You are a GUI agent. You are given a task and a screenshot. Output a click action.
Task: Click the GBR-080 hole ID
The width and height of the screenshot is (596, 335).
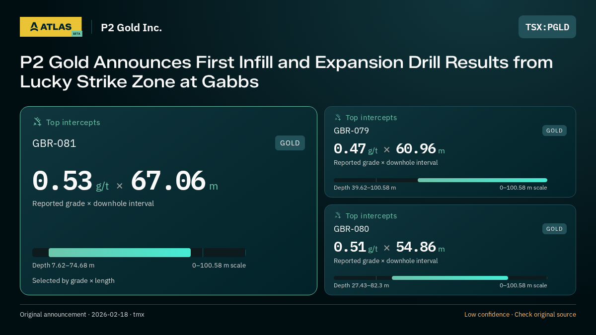[351, 229]
